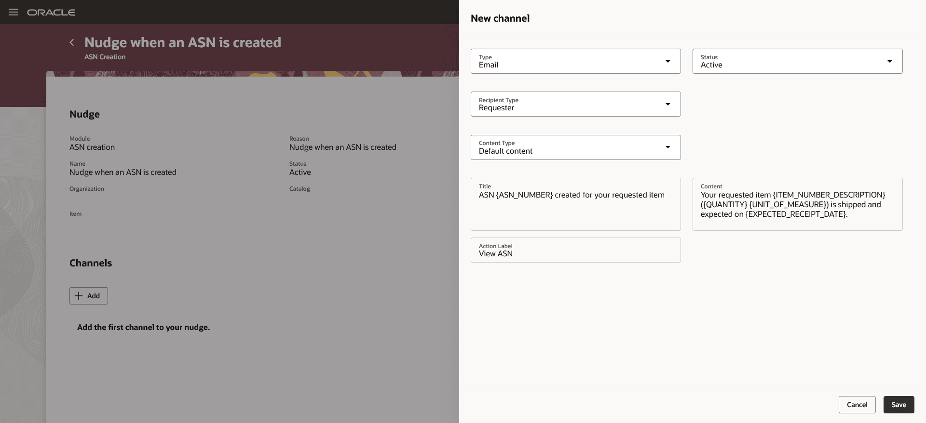
Task: Click the Item label
Action: click(75, 214)
